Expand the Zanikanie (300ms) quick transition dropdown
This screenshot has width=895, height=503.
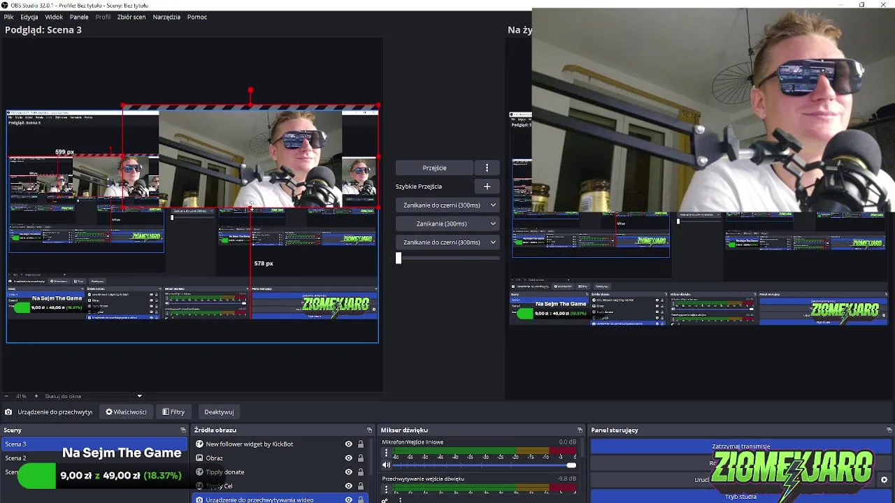tap(447, 224)
